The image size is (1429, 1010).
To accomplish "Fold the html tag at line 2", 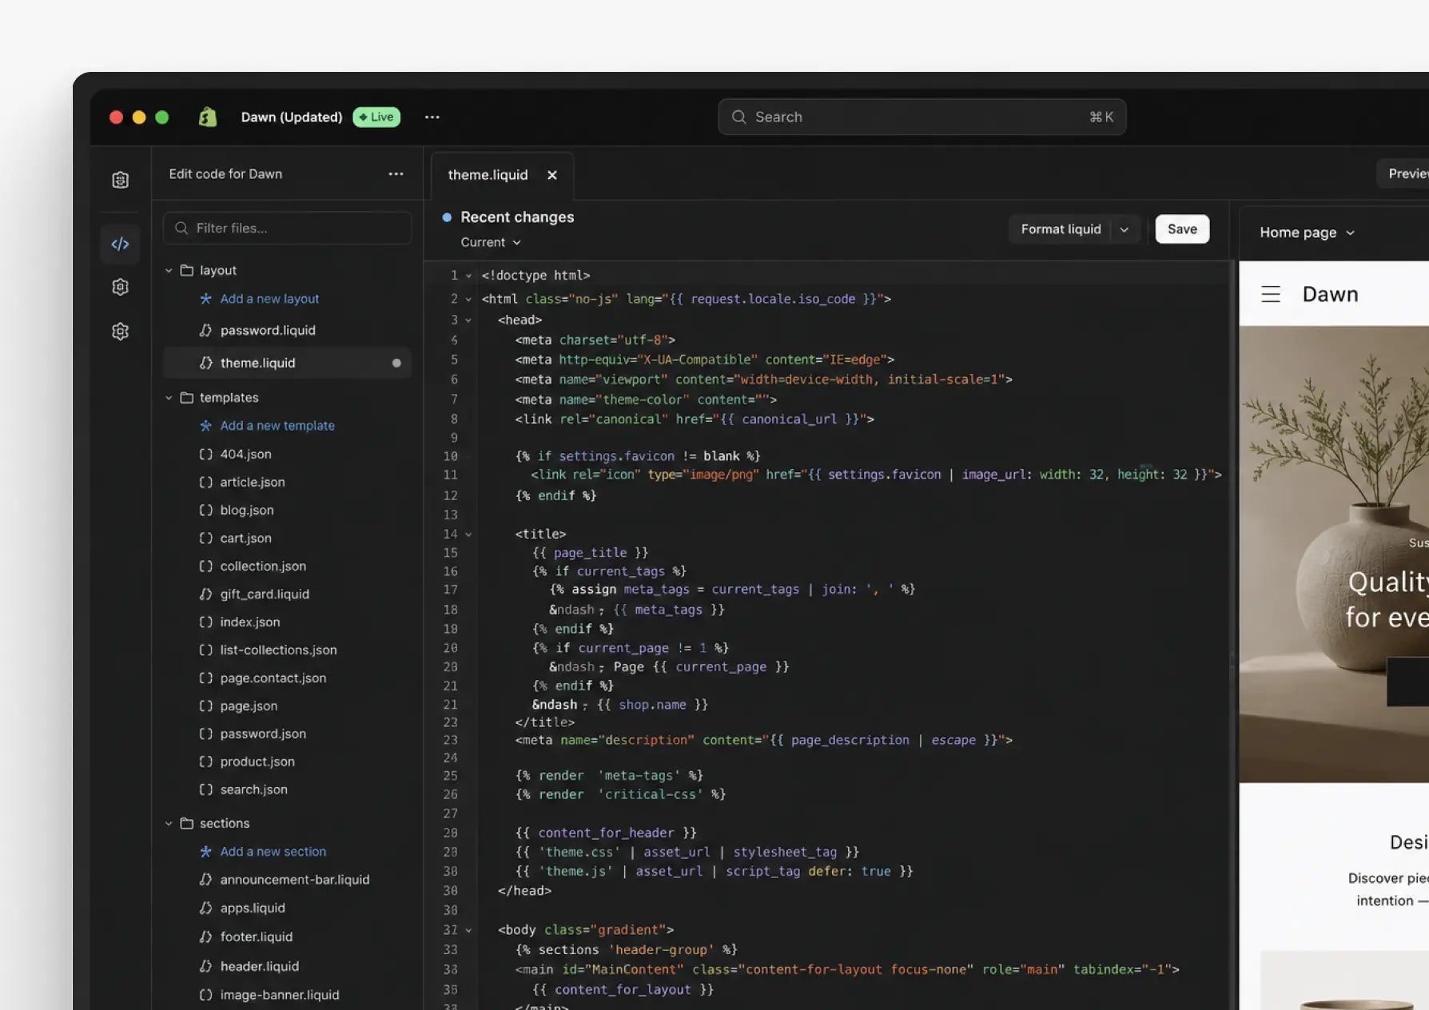I will pyautogui.click(x=468, y=299).
